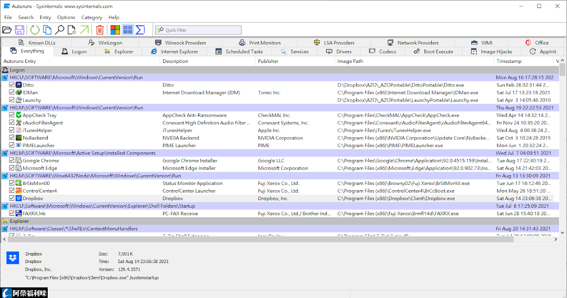567x298 pixels.
Task: Switch to the Internet Explorer tab
Action: (174, 52)
